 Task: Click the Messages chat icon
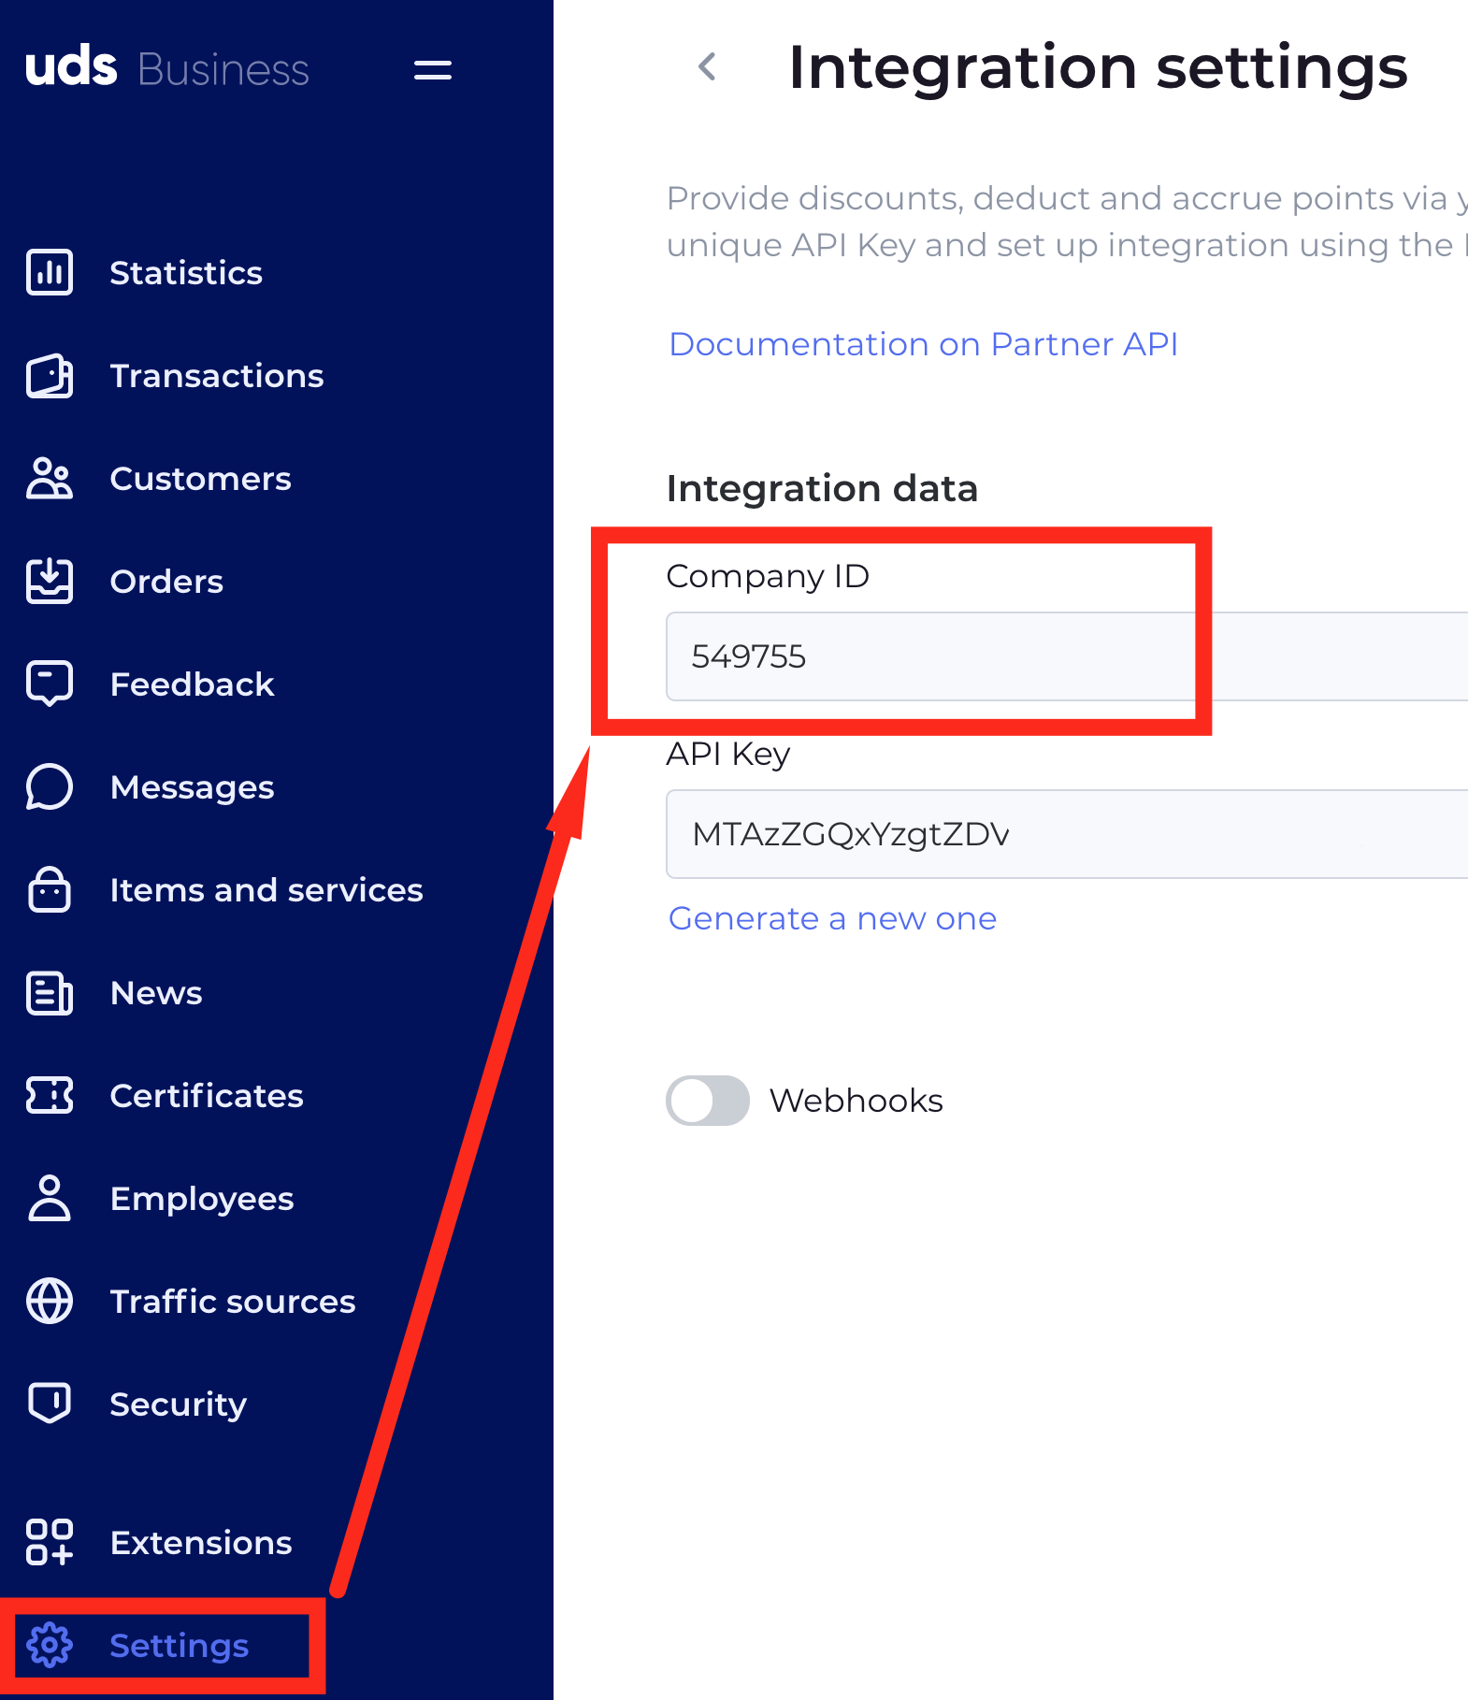point(50,786)
